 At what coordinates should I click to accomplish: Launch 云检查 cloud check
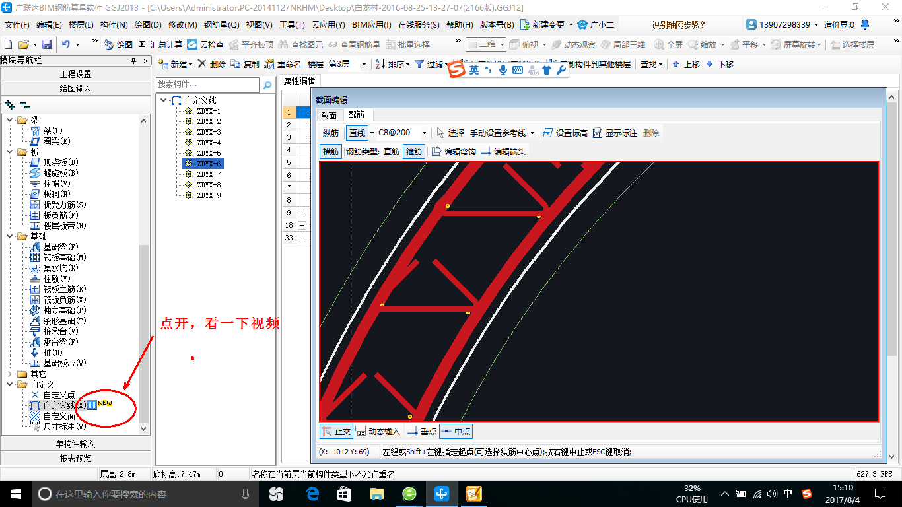[x=205, y=44]
